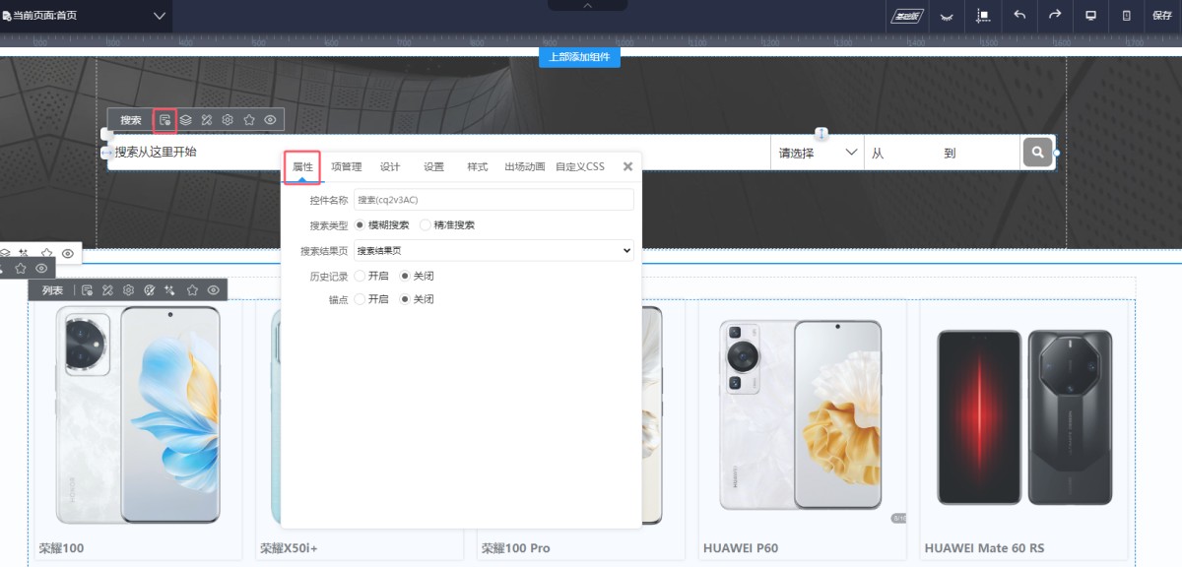
Task: Click the 荣耀100 product name
Action: coord(62,548)
